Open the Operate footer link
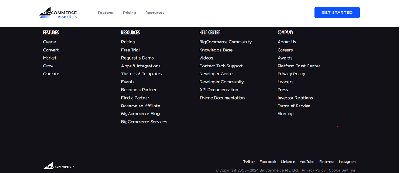400x173 pixels. (x=51, y=74)
